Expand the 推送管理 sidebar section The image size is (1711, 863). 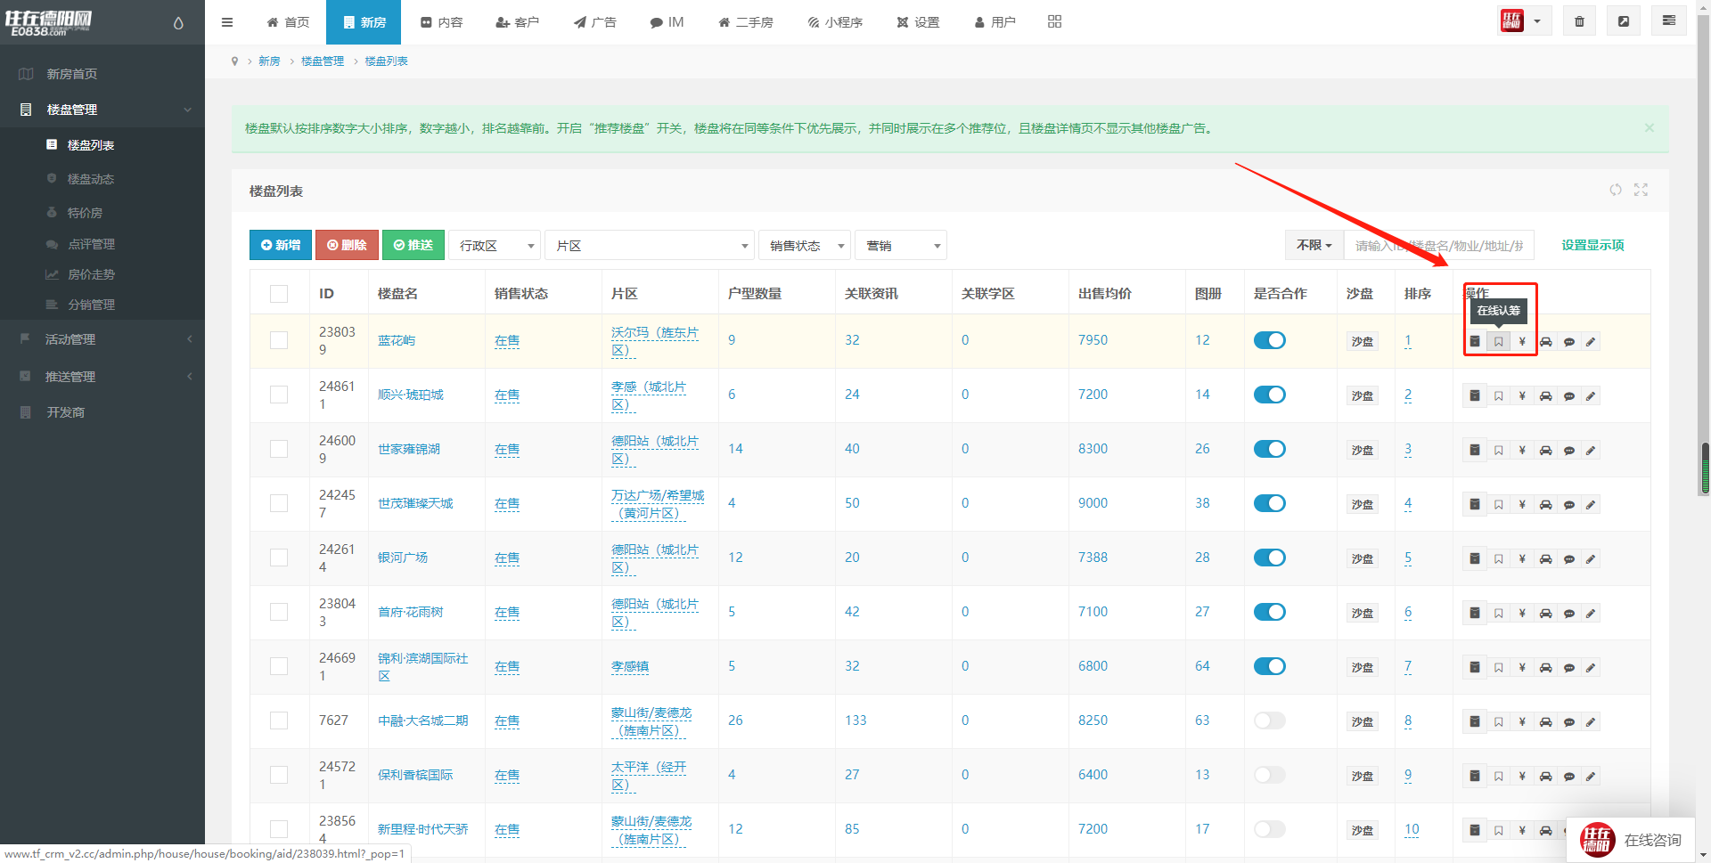pyautogui.click(x=102, y=377)
